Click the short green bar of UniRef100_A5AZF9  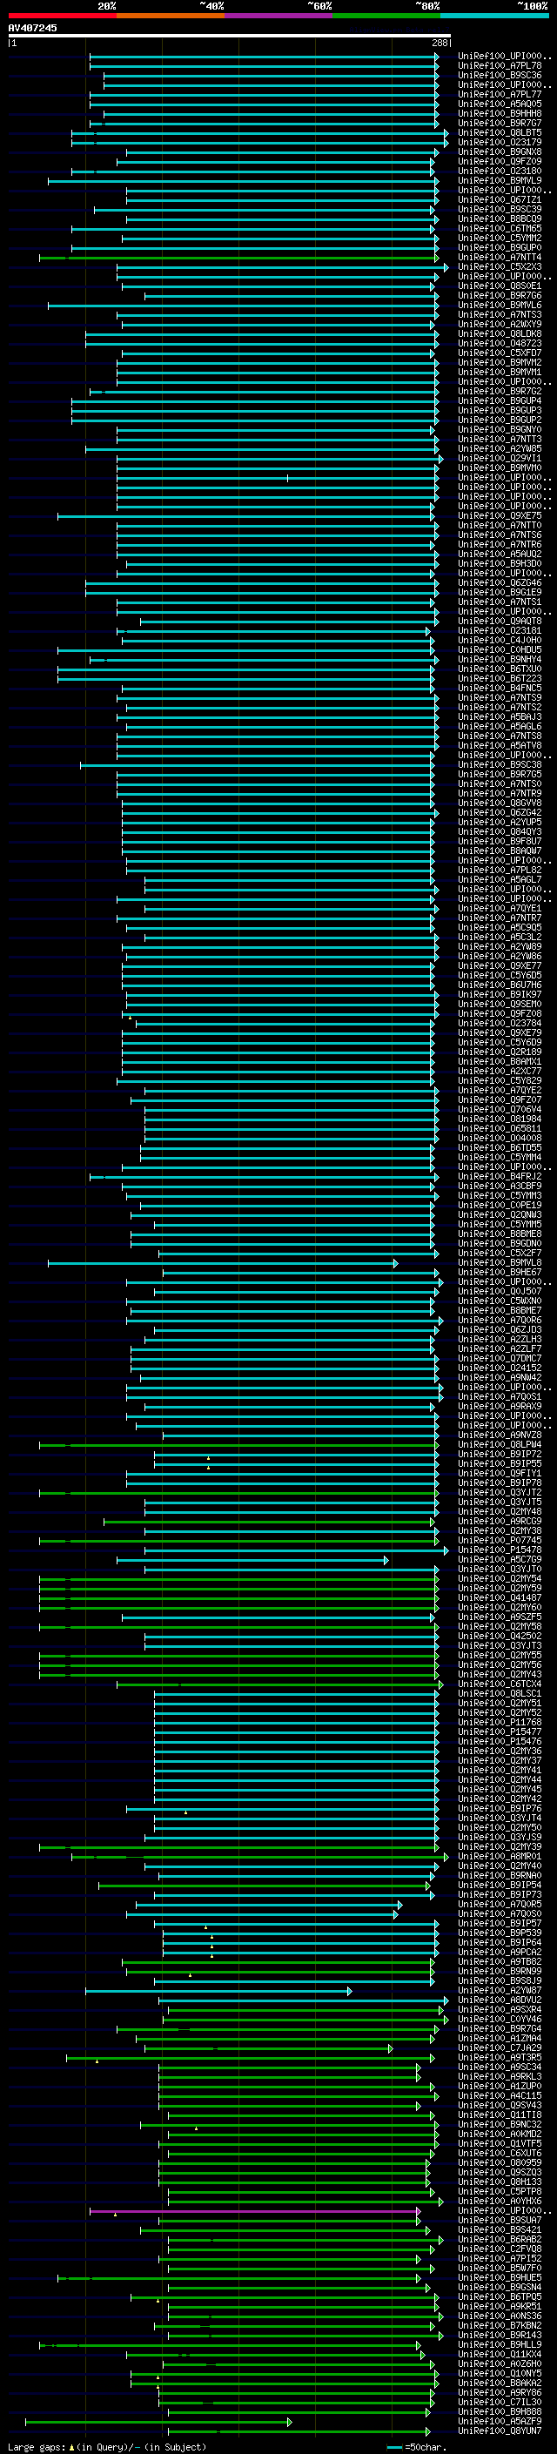(158, 2422)
